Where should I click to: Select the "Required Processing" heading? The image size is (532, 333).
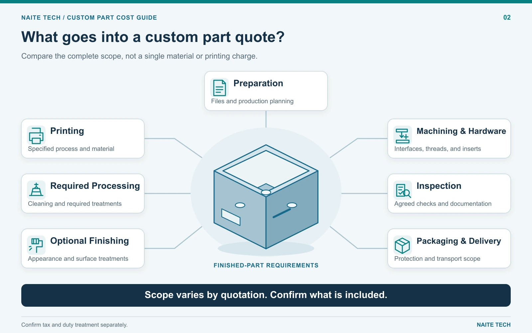(95, 186)
